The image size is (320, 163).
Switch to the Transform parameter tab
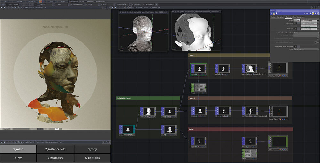280,17
